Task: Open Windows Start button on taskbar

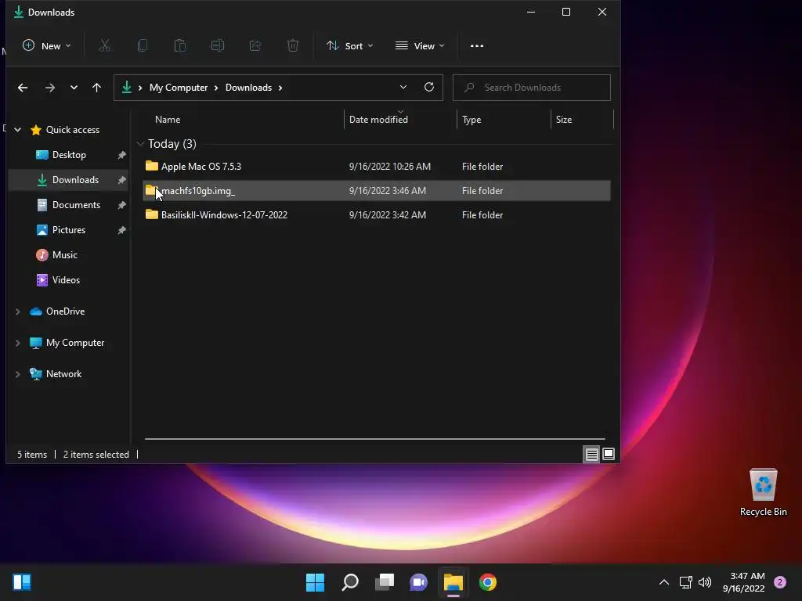Action: (x=315, y=582)
